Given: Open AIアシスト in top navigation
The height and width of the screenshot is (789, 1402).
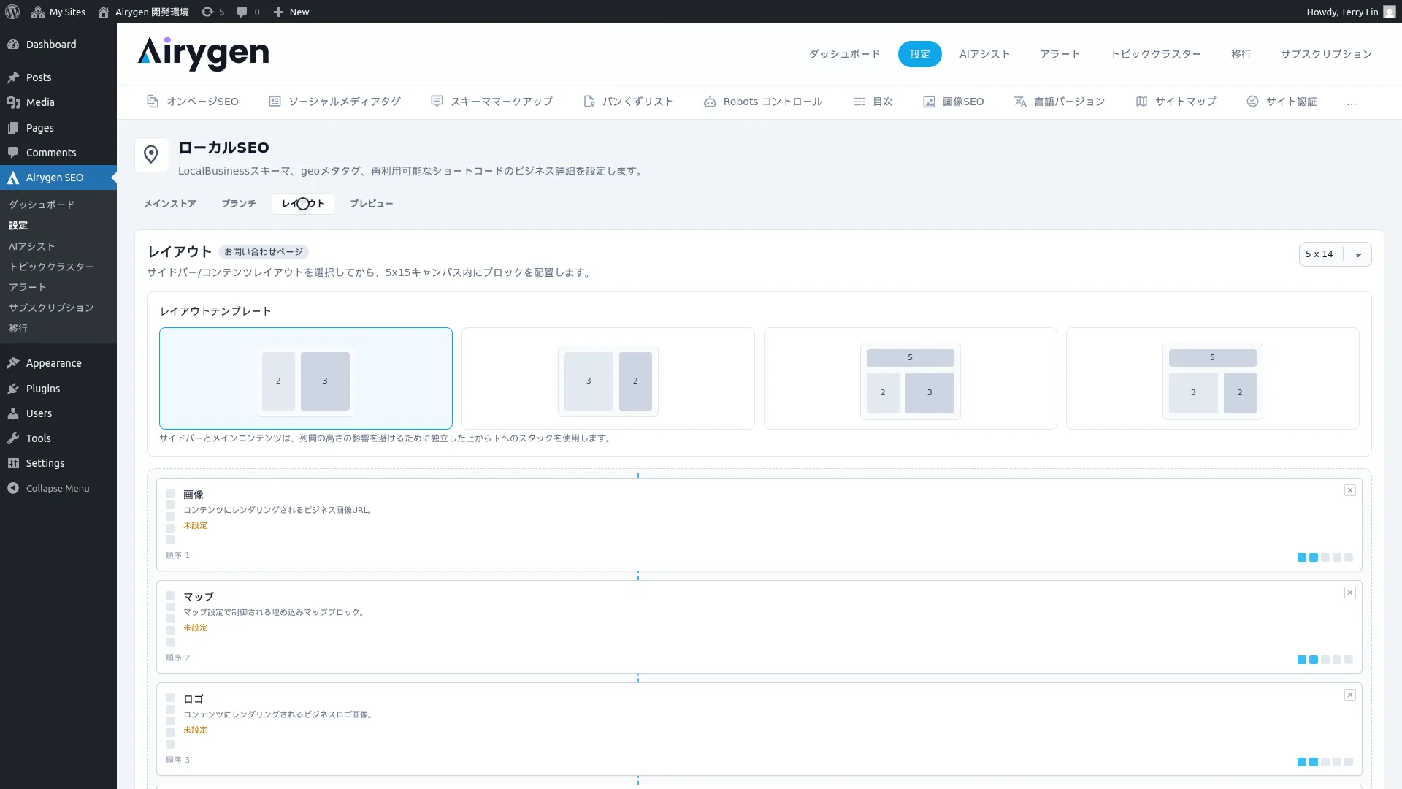Looking at the screenshot, I should [x=984, y=54].
